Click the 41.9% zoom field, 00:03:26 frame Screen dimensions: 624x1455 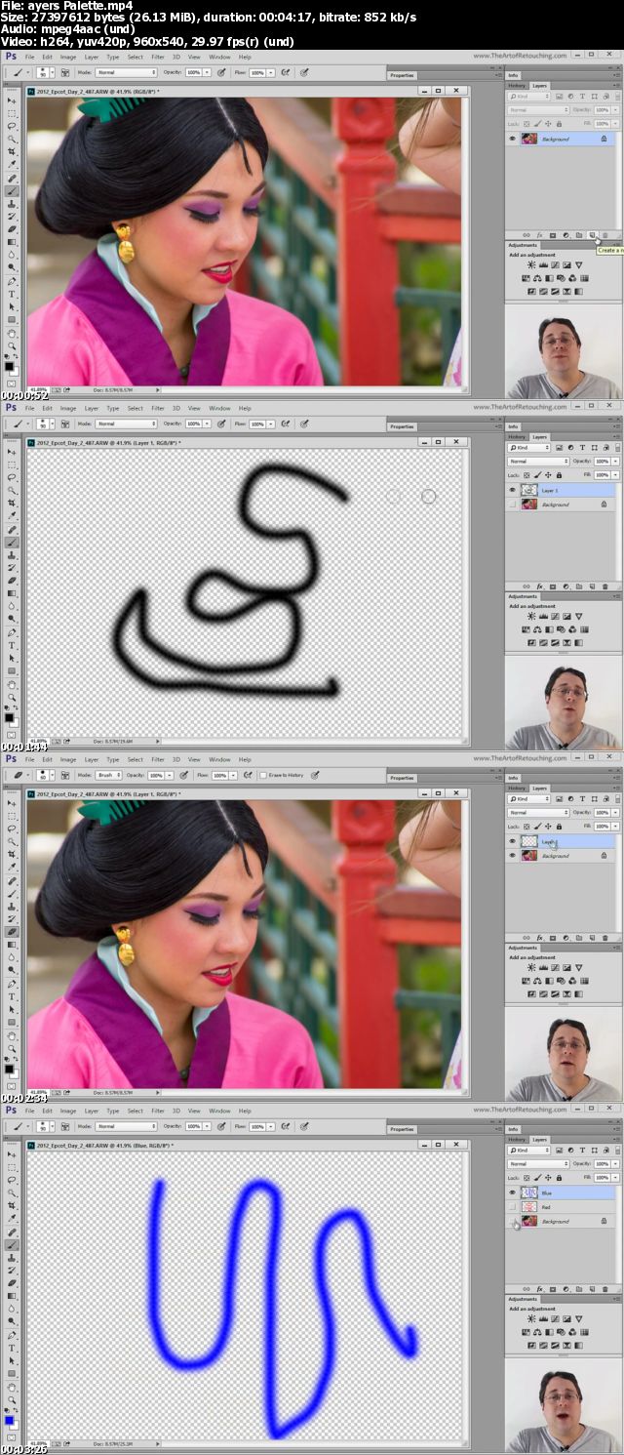click(x=37, y=1443)
